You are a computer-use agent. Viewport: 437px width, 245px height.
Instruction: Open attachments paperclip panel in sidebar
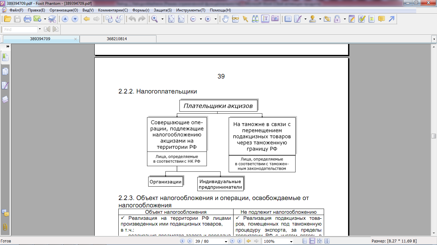click(5, 227)
